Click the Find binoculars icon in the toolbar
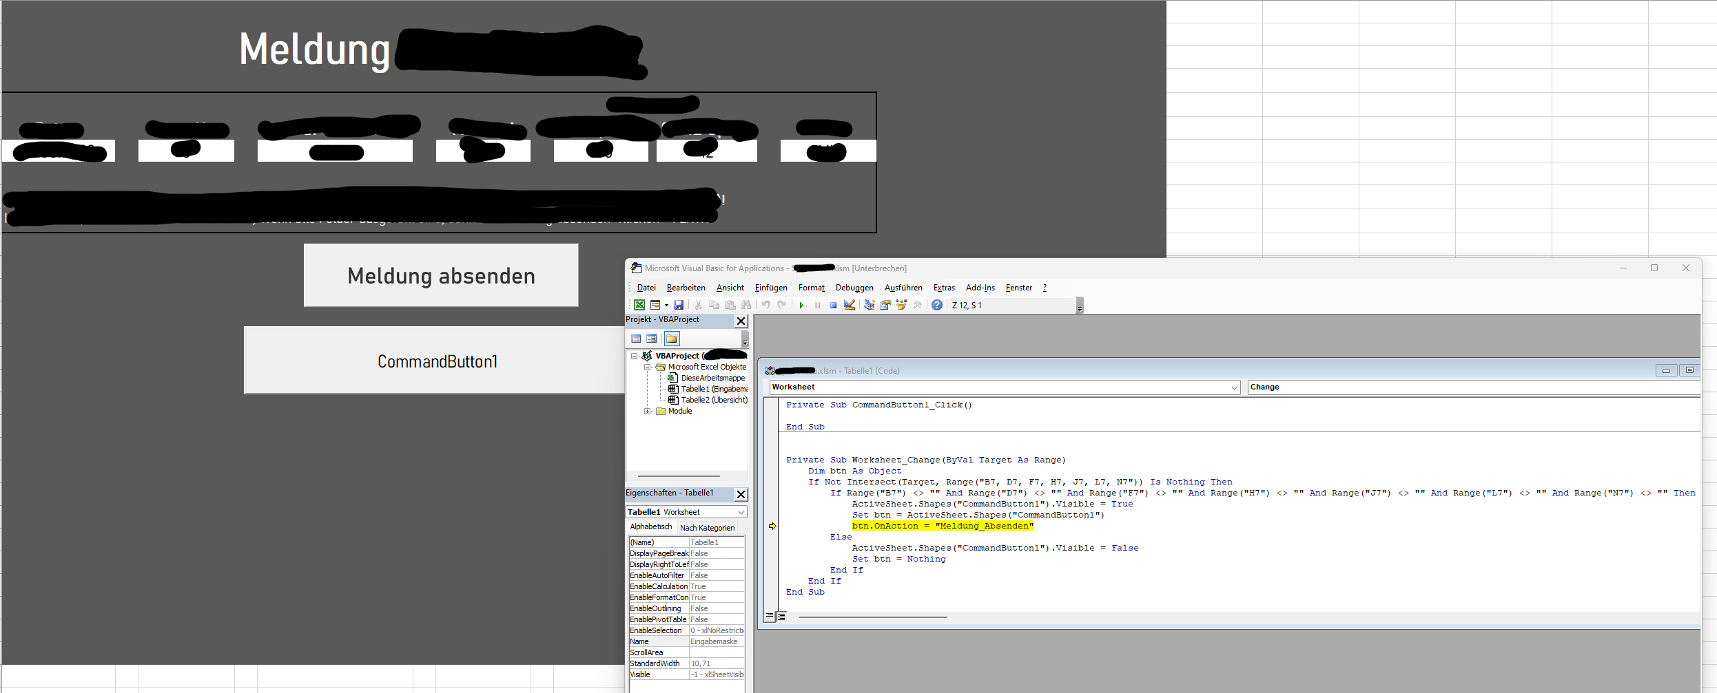Image resolution: width=1717 pixels, height=693 pixels. tap(746, 305)
